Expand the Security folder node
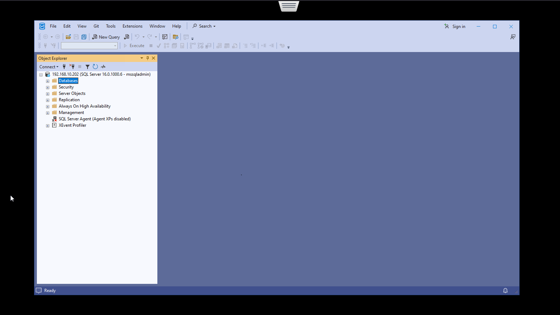The image size is (560, 315). [47, 87]
